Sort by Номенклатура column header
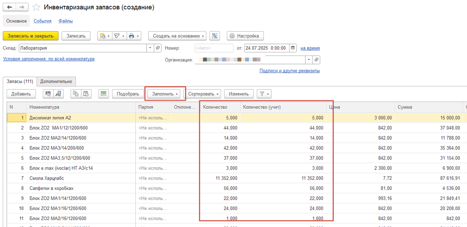Screen dimensions: 467x227 (x=81, y=107)
